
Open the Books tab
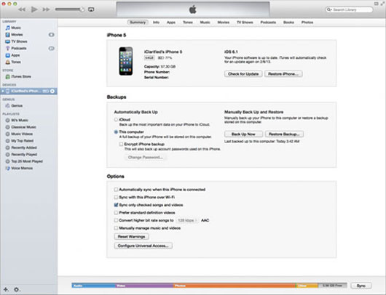coord(288,23)
